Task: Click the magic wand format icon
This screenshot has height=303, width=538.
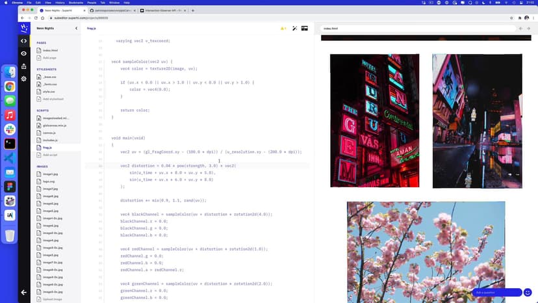Action: click(x=294, y=29)
